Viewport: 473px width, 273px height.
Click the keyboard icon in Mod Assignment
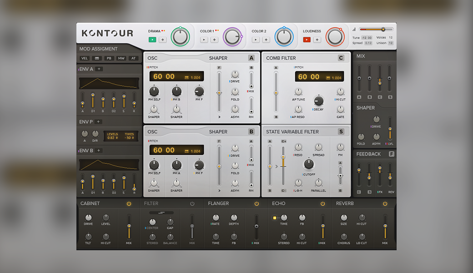pyautogui.click(x=97, y=58)
